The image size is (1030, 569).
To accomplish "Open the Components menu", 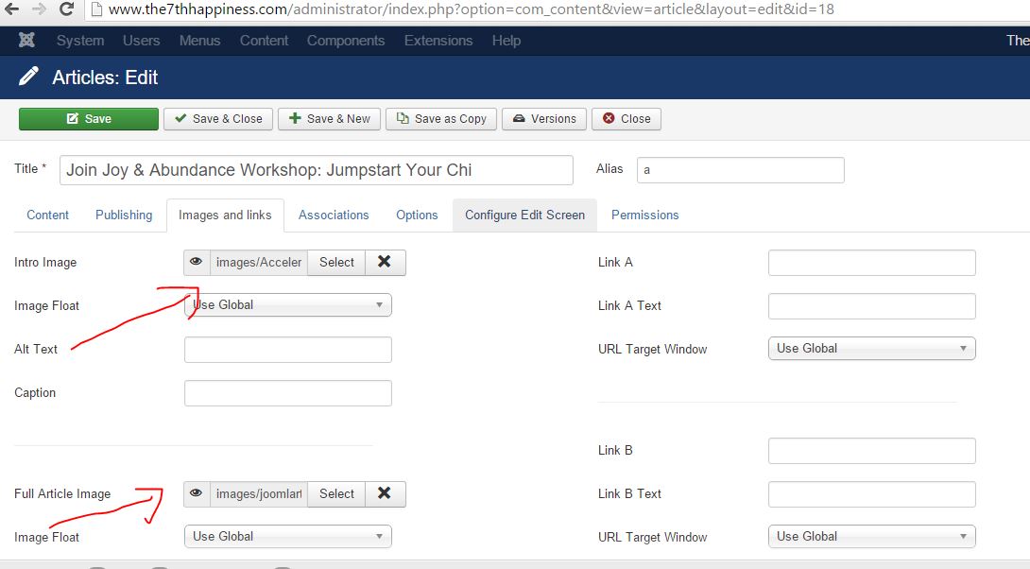I will point(346,41).
